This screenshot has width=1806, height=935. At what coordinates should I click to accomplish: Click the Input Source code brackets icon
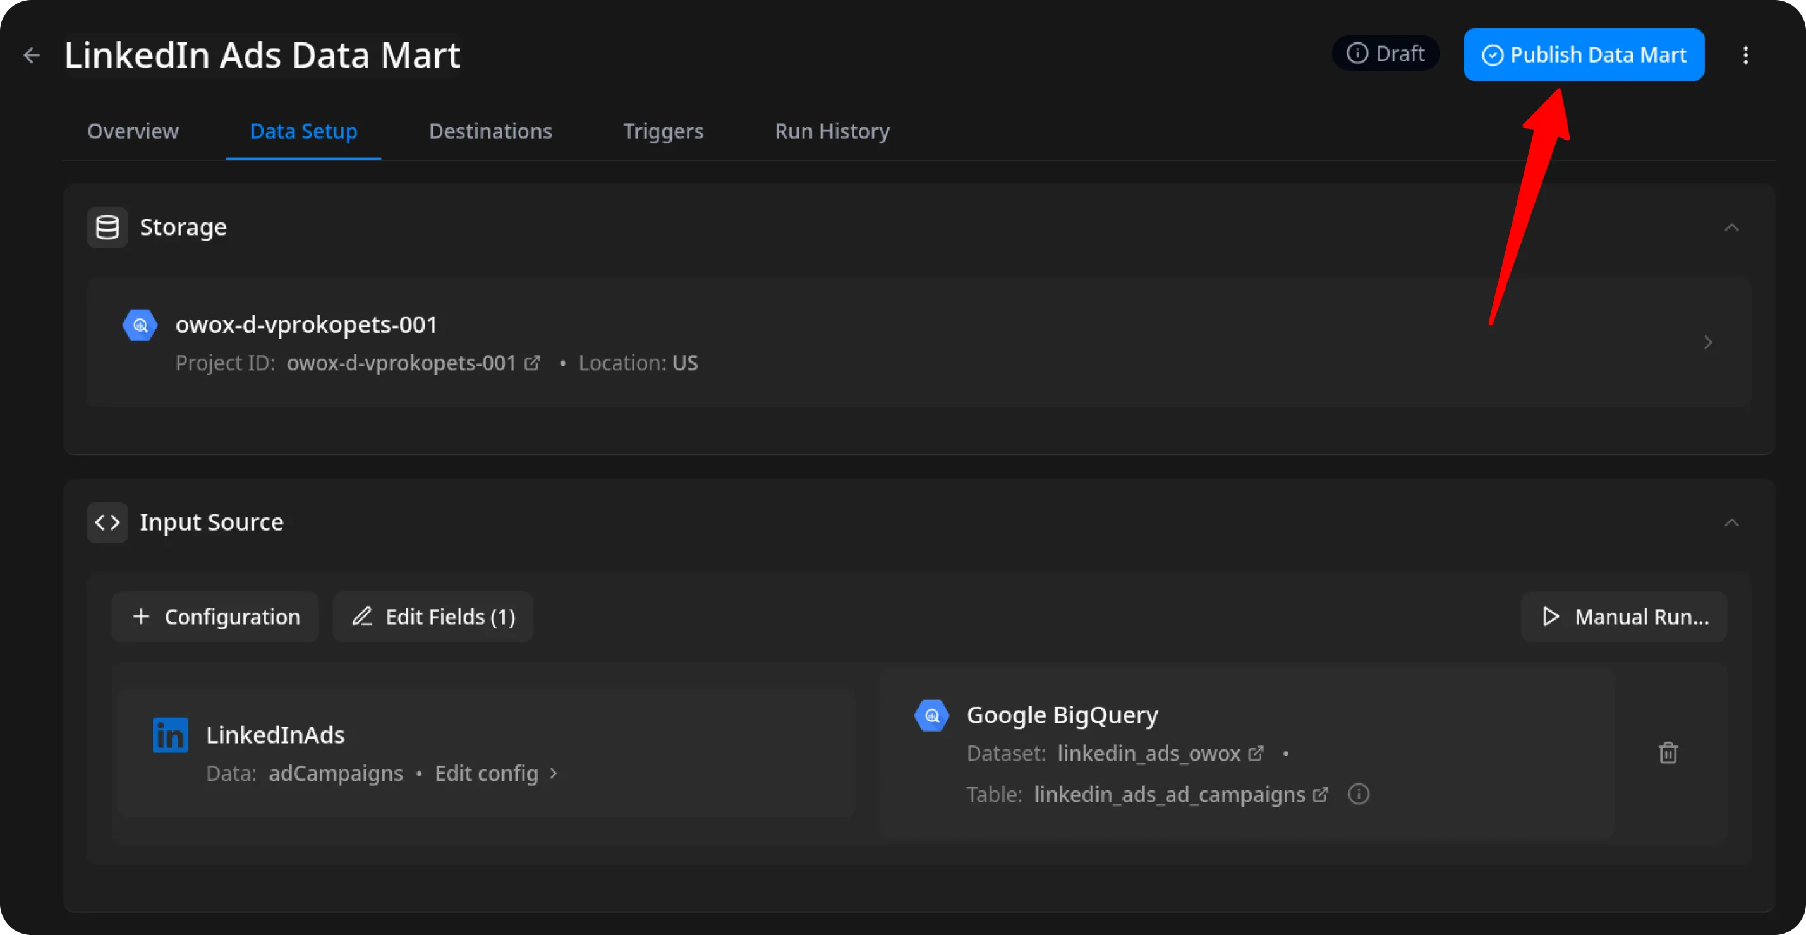(x=107, y=522)
